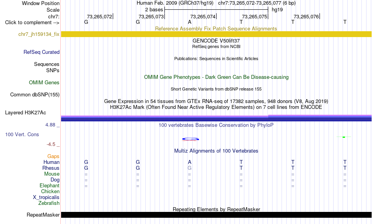Click the OMIM Genes track label
Viewport: 372px width, 224px height.
44,83
